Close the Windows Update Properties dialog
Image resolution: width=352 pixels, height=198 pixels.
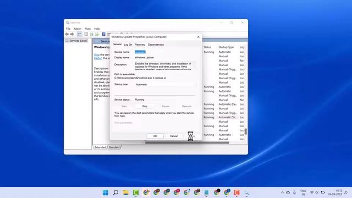click(x=198, y=37)
